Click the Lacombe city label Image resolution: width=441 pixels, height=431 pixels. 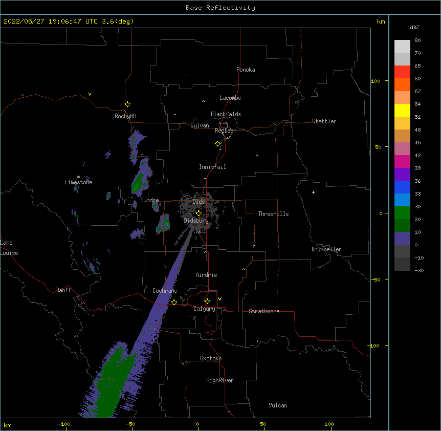230,98
